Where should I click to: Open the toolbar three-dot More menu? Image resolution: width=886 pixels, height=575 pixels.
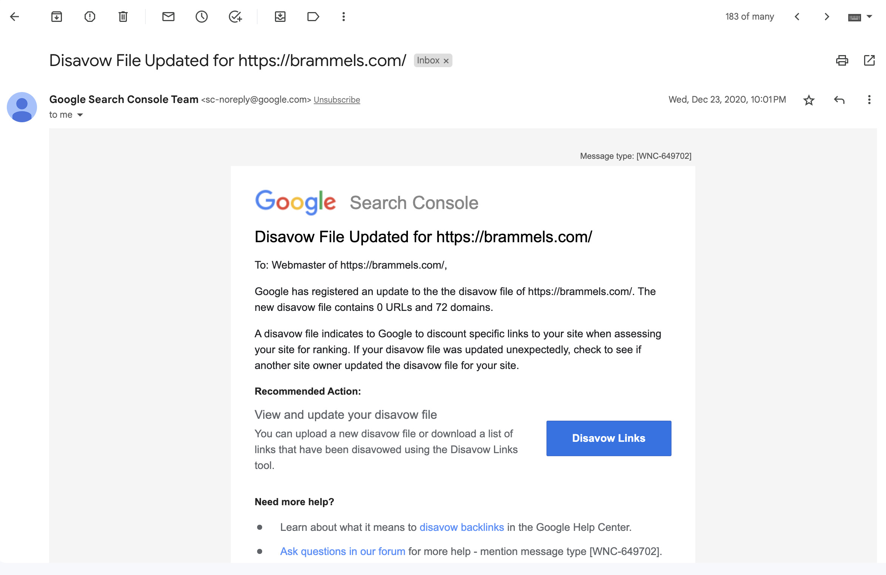pos(344,17)
